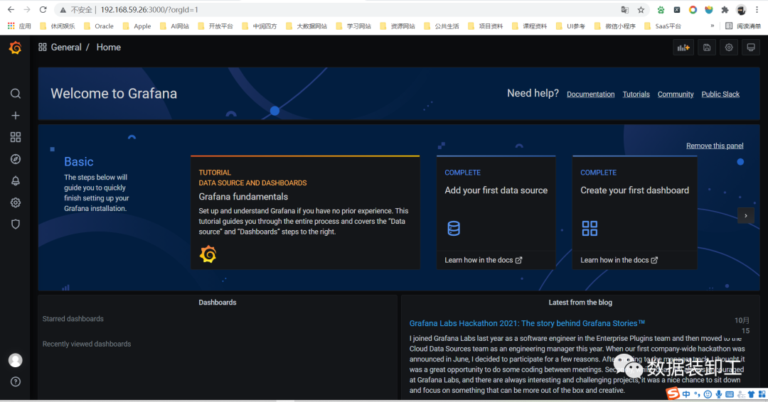
Task: Expand hidden bookmarks with the double chevron
Action: [712, 26]
